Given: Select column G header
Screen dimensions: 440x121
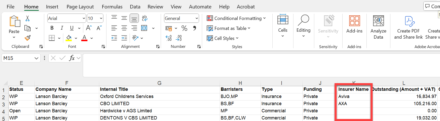Looking at the screenshot, I should [x=159, y=83].
